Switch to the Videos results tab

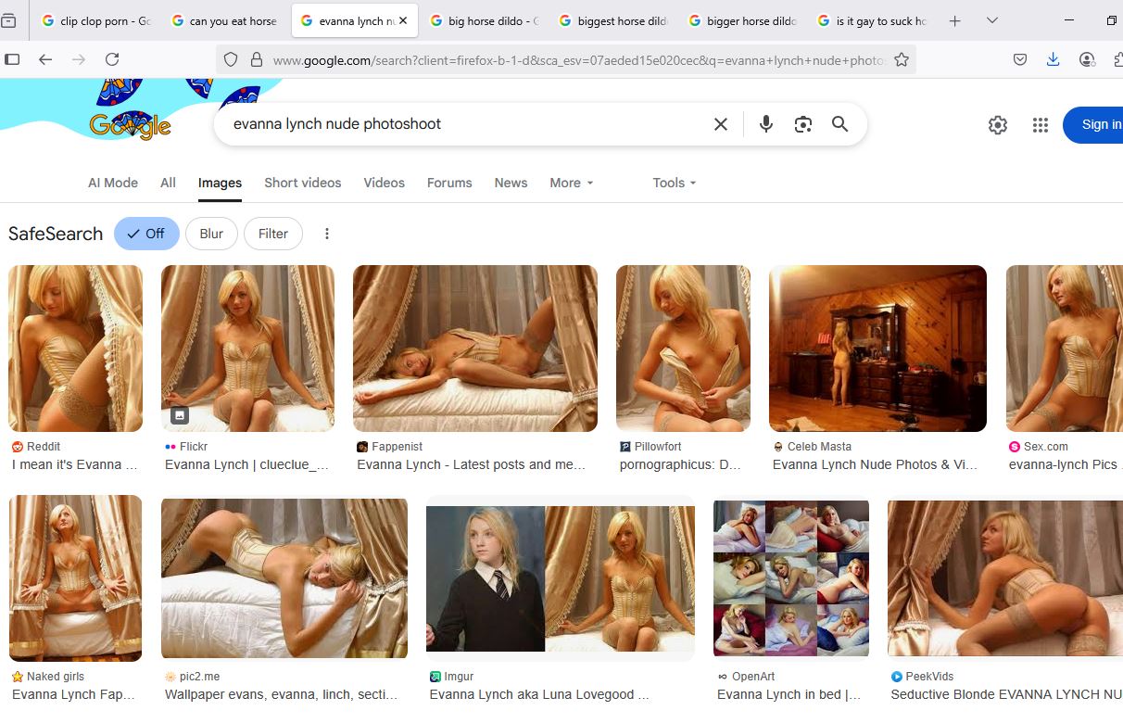pos(384,183)
